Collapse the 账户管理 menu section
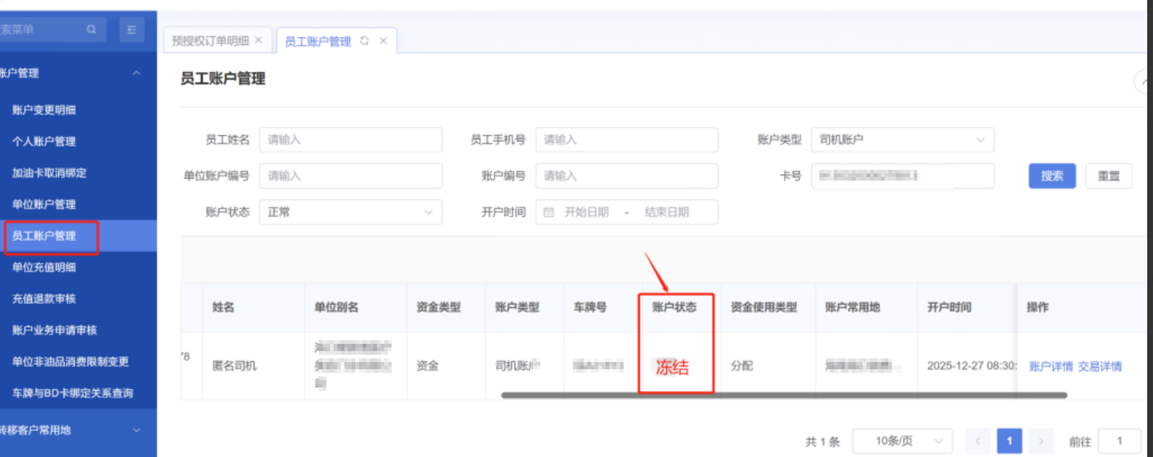This screenshot has height=457, width=1153. pyautogui.click(x=136, y=73)
